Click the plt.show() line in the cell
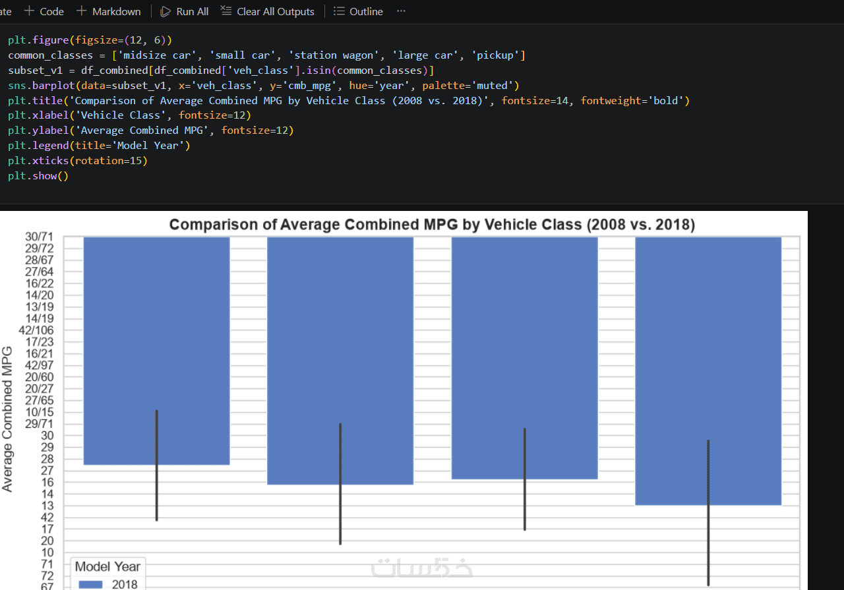Screen dimensions: 844x590 38,176
